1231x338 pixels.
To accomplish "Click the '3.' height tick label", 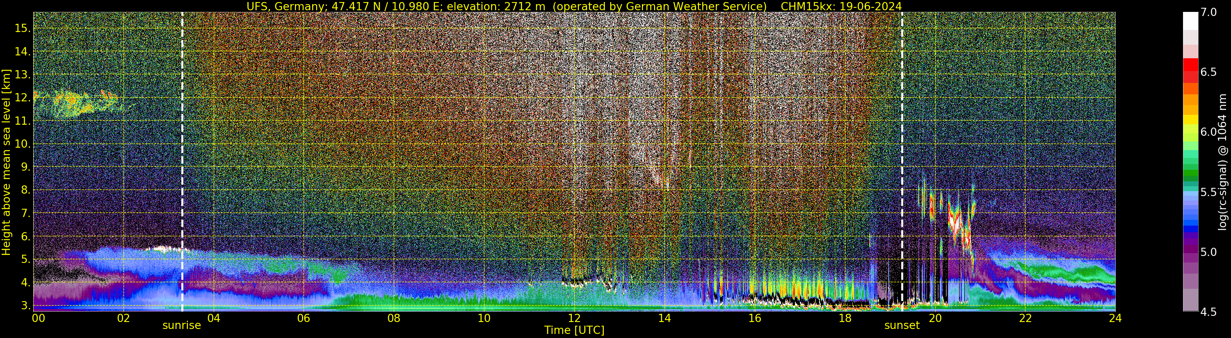I will [x=25, y=306].
